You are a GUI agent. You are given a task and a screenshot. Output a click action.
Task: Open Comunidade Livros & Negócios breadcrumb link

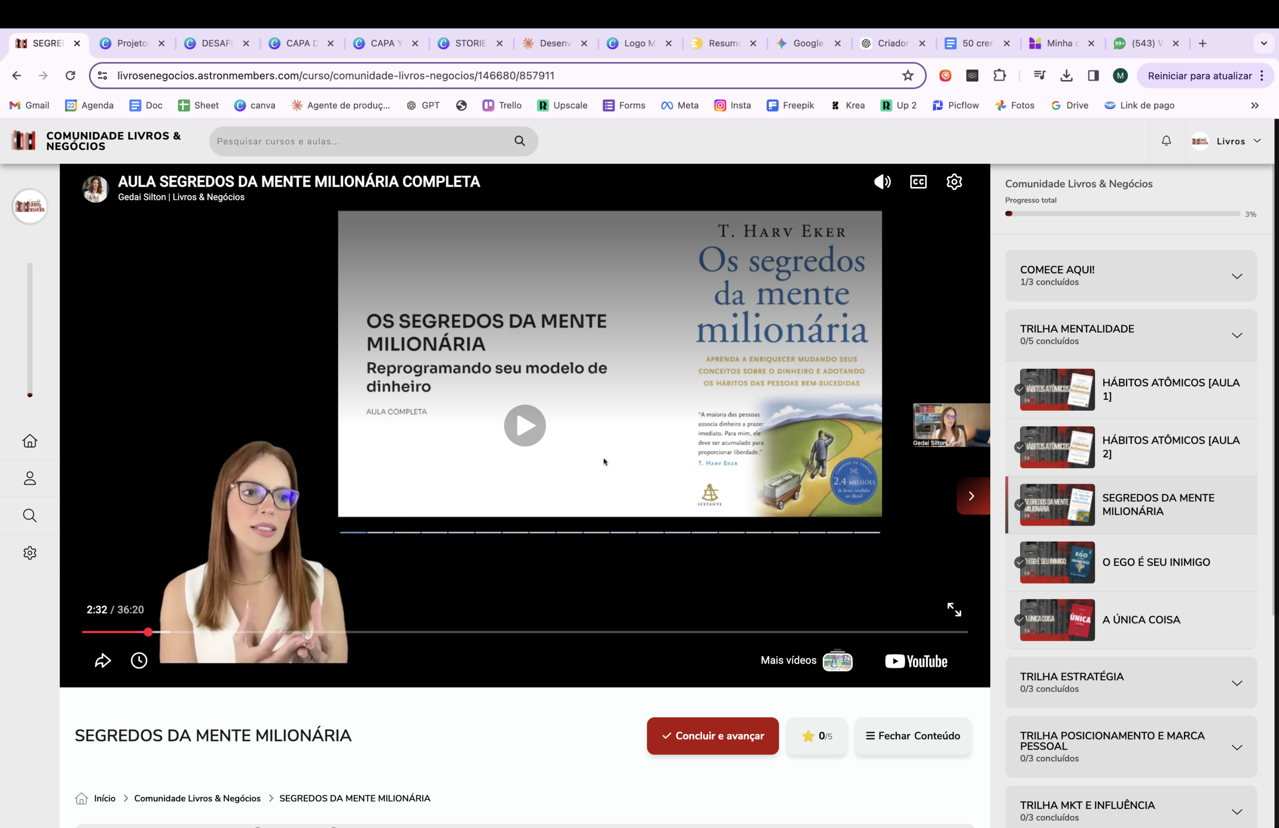197,798
